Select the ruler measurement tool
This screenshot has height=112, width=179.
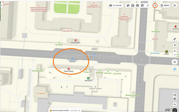pyautogui.click(x=175, y=39)
